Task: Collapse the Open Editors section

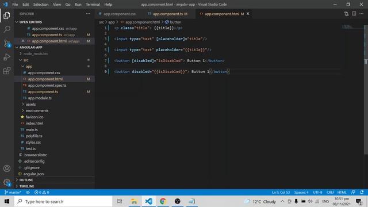Action: click(x=30, y=22)
